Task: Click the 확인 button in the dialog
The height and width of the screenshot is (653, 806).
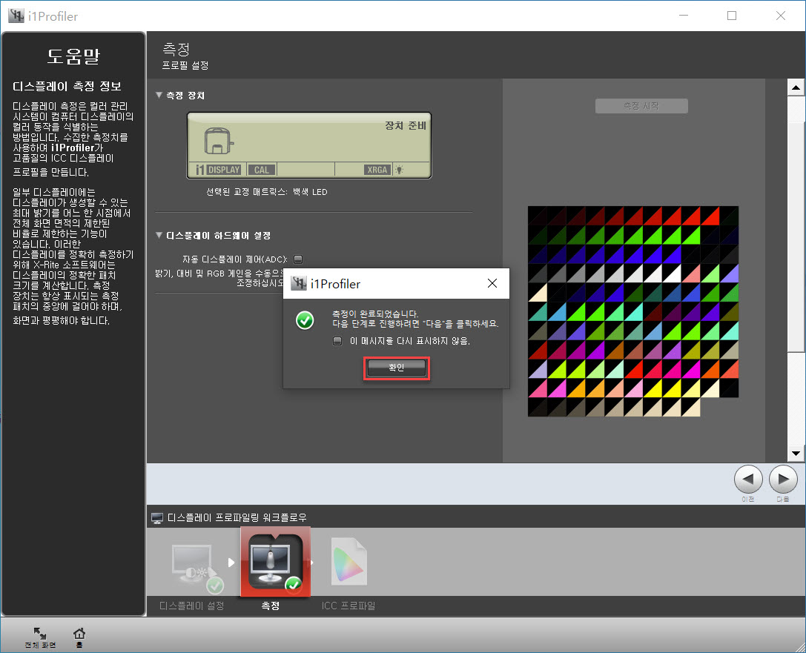Action: click(396, 368)
